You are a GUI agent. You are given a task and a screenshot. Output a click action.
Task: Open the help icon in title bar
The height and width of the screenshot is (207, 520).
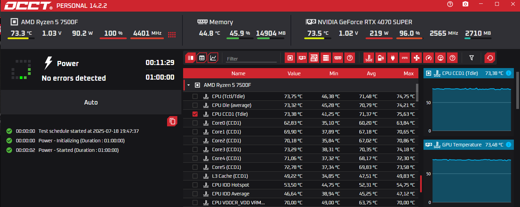point(450,4)
